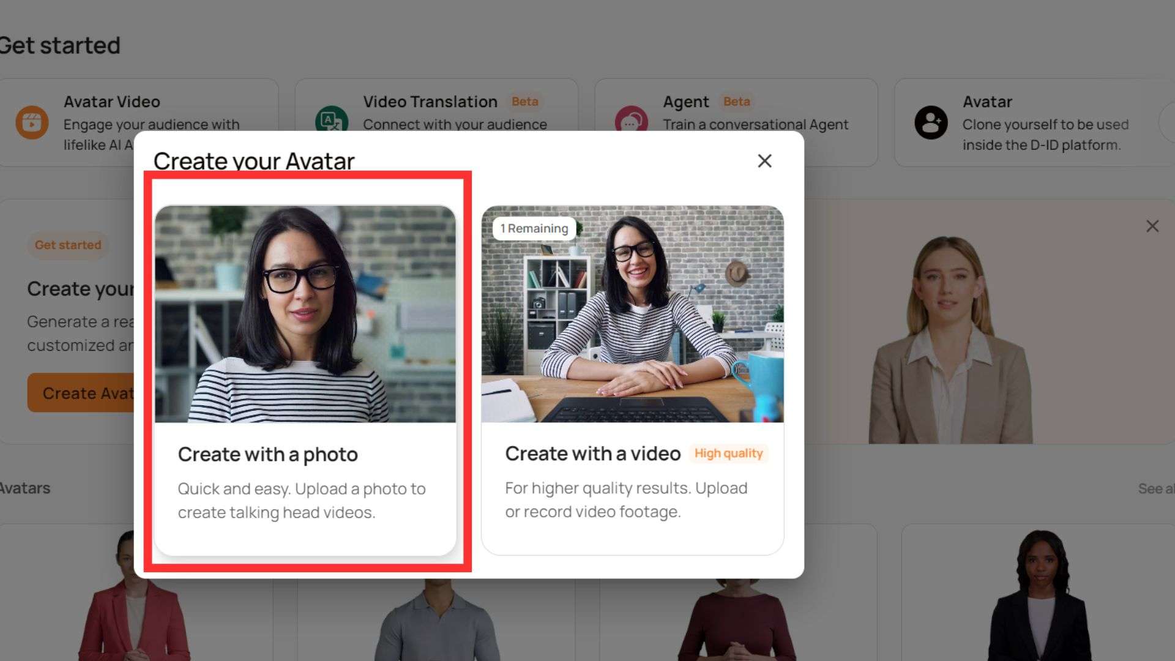Click the Avatar person-plus icon
Screen dimensions: 1175x661
931,122
